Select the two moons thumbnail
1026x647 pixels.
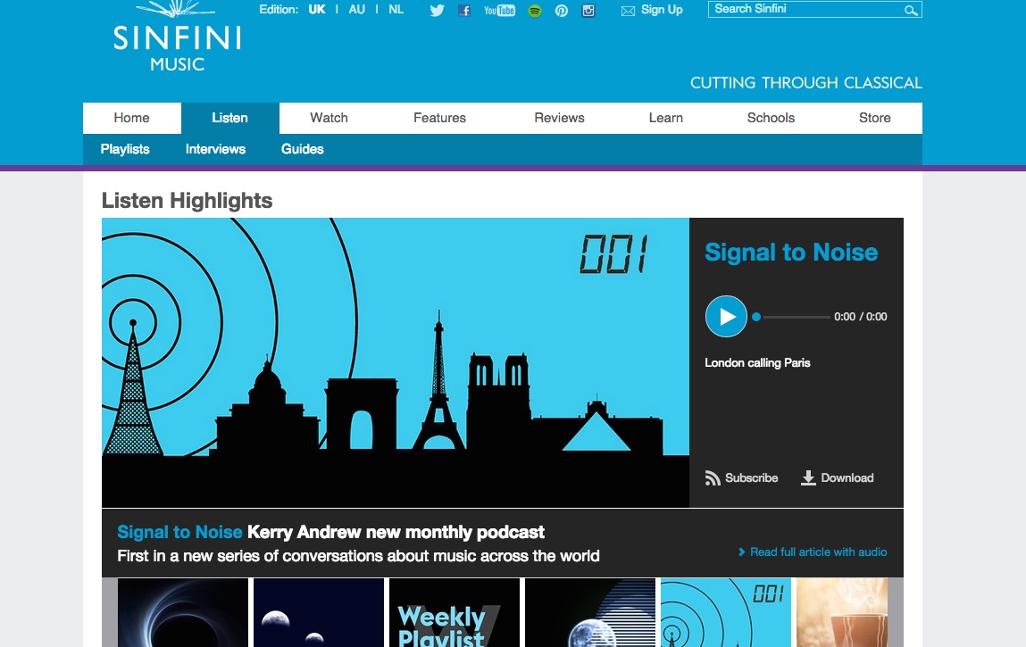[x=319, y=612]
